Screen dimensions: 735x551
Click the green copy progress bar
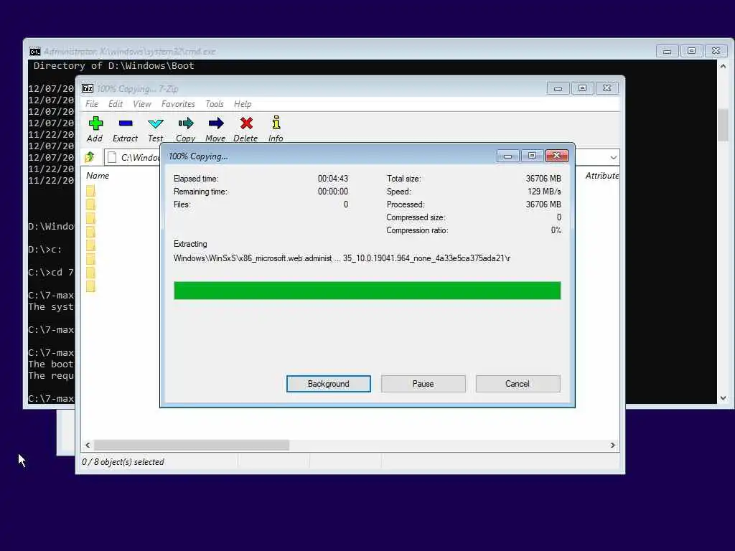click(367, 291)
